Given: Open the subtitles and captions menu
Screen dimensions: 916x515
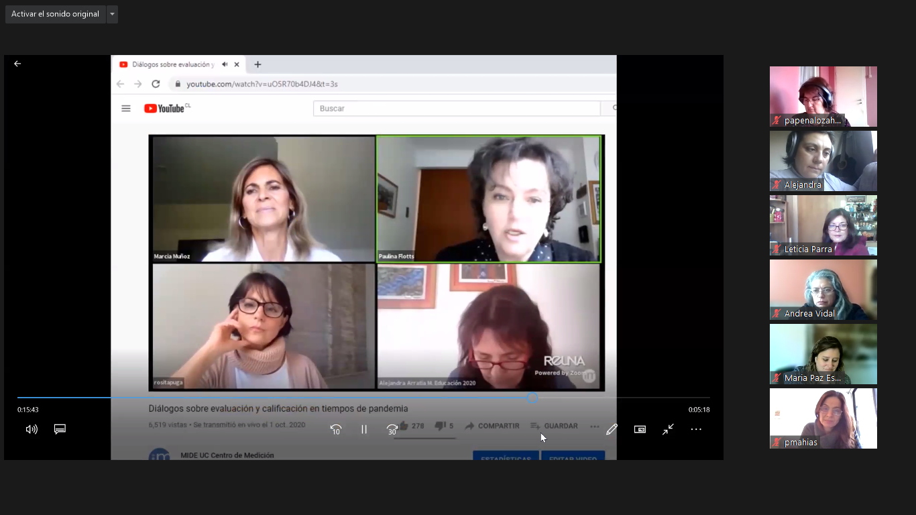Looking at the screenshot, I should 60,429.
